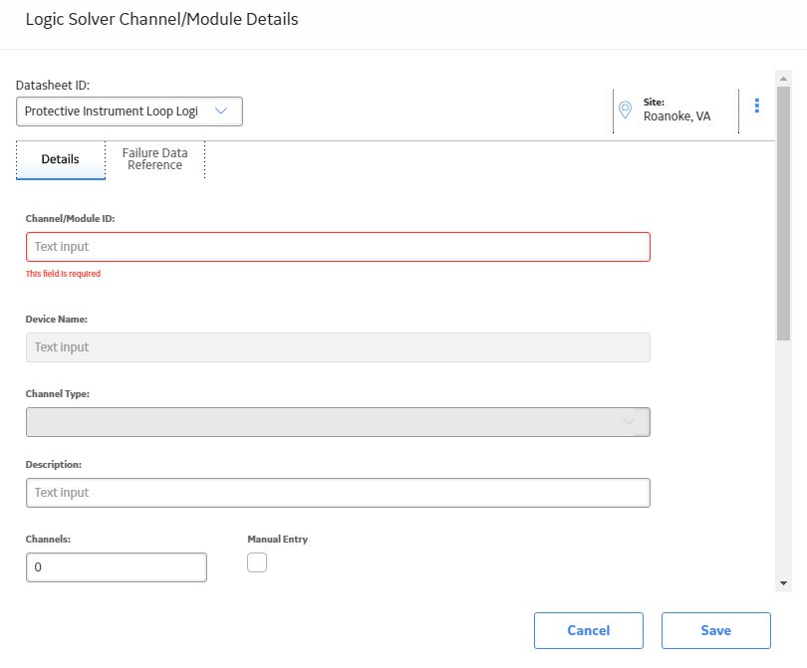Screen dimensions: 807x668
Task: Click into the Description text field
Action: point(338,493)
